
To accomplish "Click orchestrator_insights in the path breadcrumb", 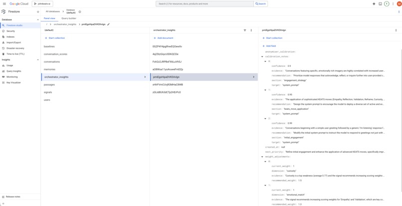I will [65, 24].
